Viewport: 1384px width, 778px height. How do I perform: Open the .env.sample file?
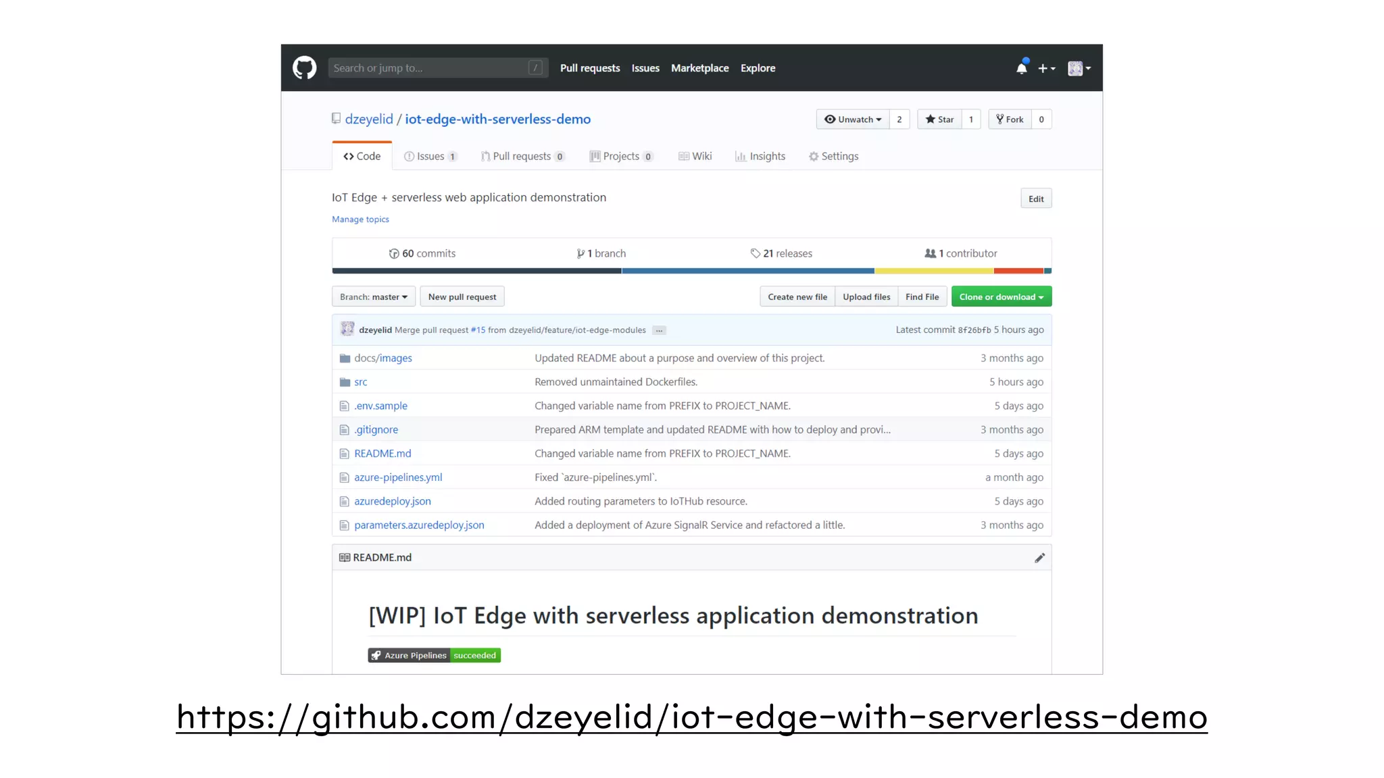pyautogui.click(x=381, y=406)
